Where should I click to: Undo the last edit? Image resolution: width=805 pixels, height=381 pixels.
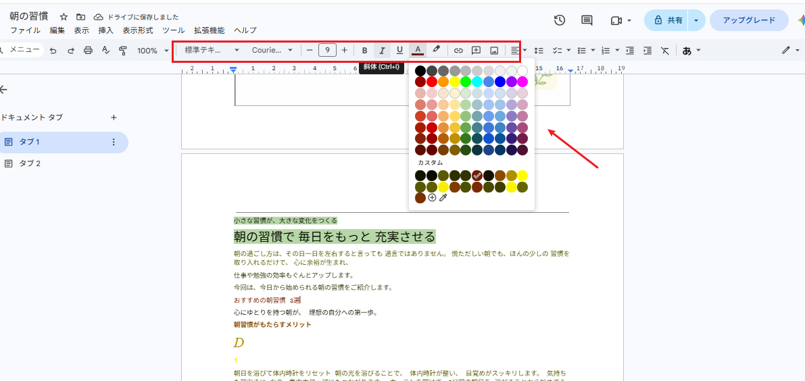53,50
